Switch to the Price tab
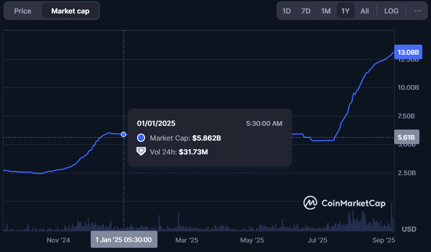This screenshot has height=252, width=431. coord(23,11)
